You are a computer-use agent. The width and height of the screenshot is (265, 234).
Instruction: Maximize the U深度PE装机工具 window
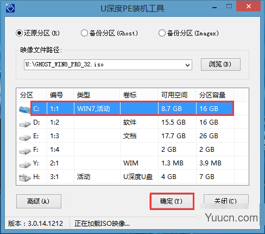(x=229, y=7)
